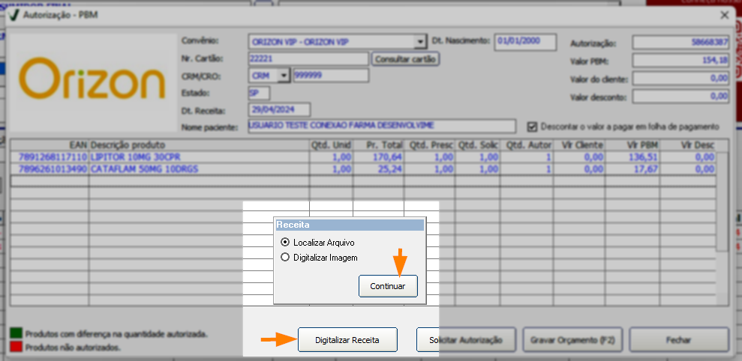Click the Vlr Desc column header
742x361 pixels.
click(x=688, y=145)
